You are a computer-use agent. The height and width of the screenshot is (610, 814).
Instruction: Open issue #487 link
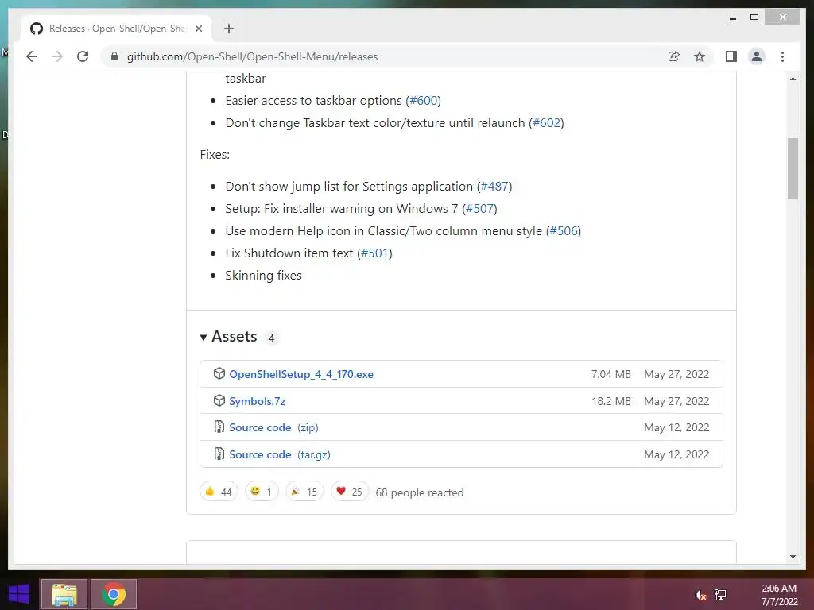tap(494, 186)
